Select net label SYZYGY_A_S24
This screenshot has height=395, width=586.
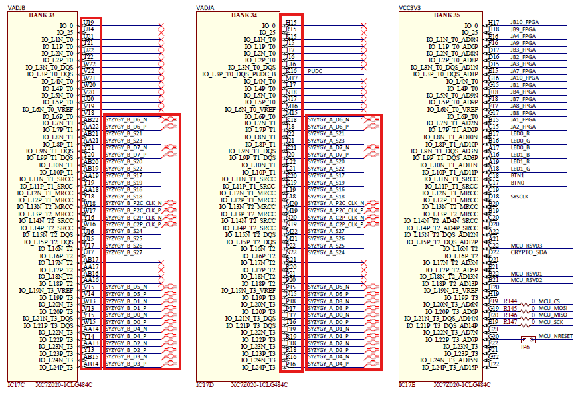click(x=326, y=252)
